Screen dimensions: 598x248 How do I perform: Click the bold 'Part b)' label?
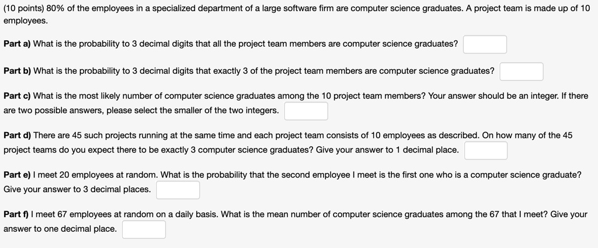point(17,71)
